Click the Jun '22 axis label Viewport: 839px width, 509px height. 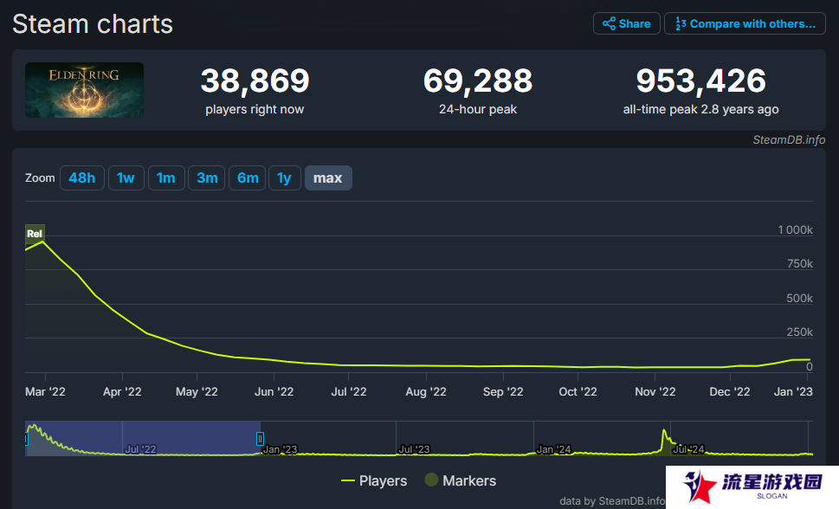point(274,392)
